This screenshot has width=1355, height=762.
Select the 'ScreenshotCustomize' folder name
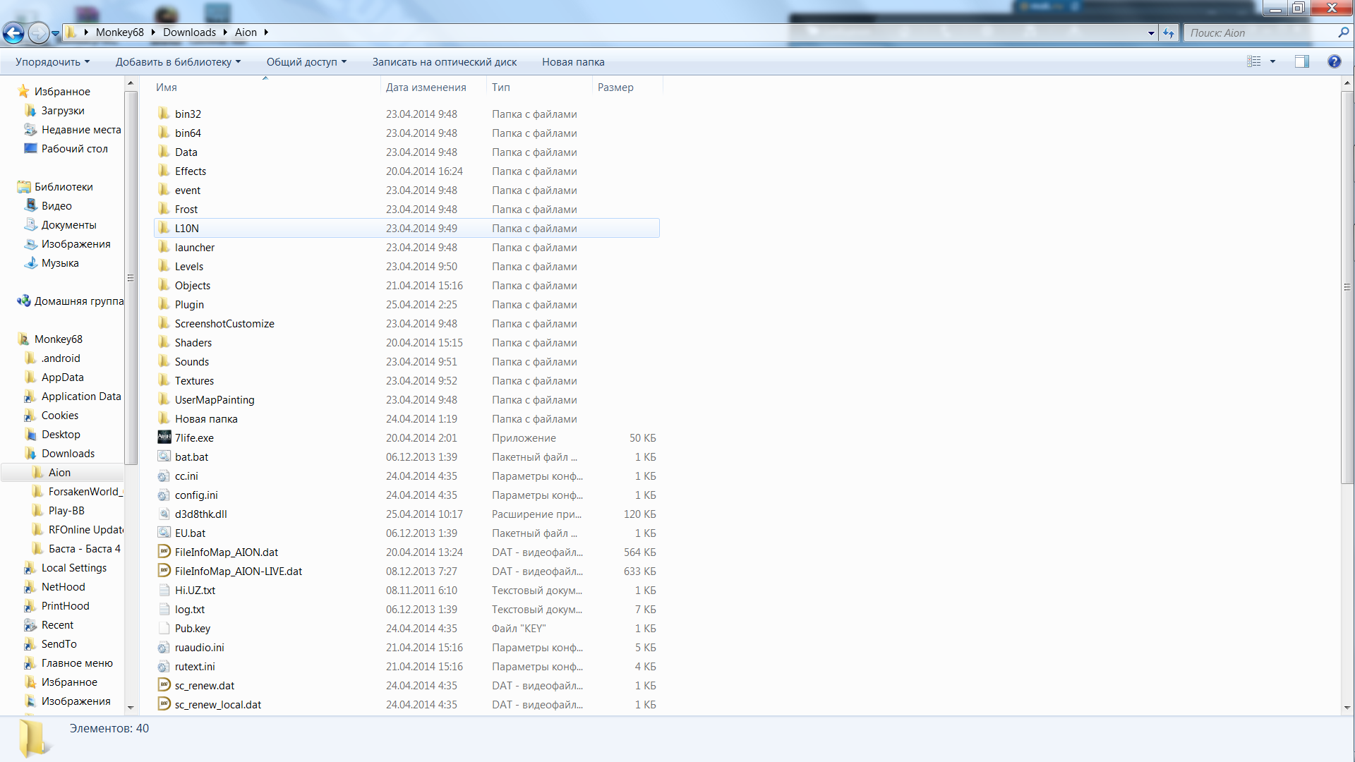coord(224,323)
